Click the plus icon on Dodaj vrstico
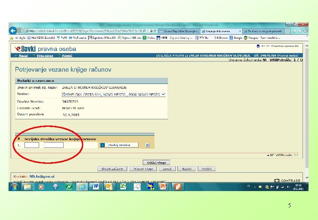This screenshot has height=220, width=318. 102,145
